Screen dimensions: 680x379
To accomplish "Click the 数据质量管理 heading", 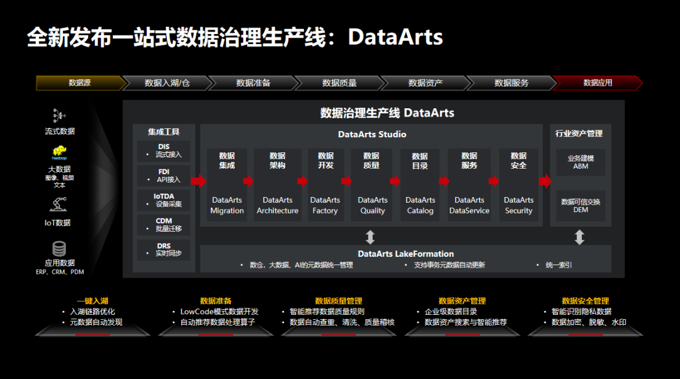I will click(x=339, y=300).
